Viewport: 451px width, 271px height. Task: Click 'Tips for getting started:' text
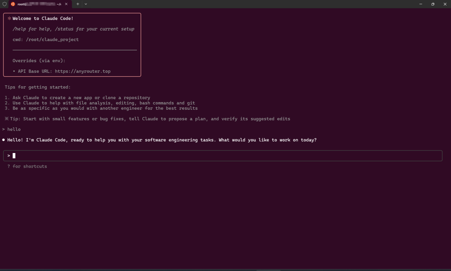point(38,87)
